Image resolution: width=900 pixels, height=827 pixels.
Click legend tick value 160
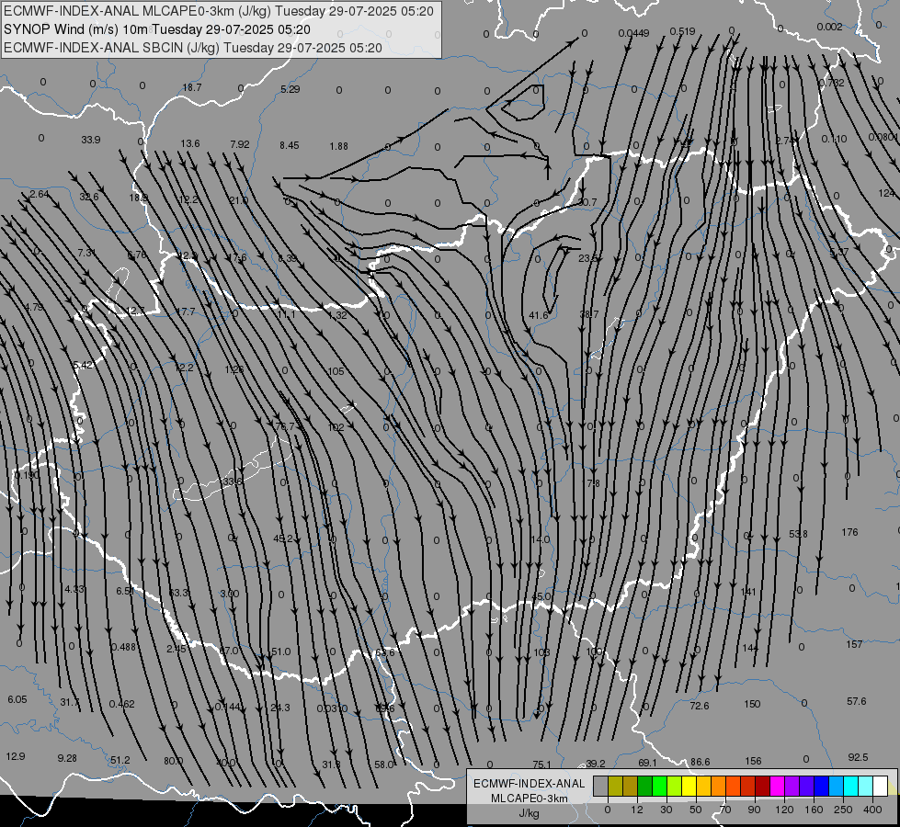pyautogui.click(x=814, y=810)
